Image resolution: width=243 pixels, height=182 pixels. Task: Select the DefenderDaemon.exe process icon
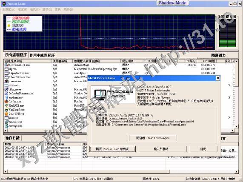6,94
